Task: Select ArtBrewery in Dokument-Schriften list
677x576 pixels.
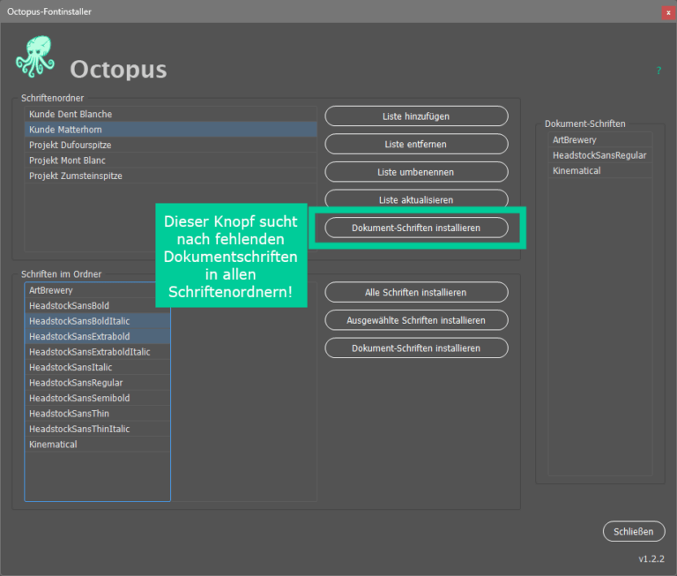Action: (x=600, y=140)
